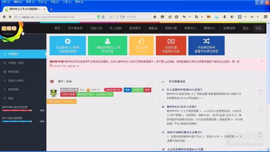Open article 什么是微咔咔智慧WIFI系统?

click(184, 90)
